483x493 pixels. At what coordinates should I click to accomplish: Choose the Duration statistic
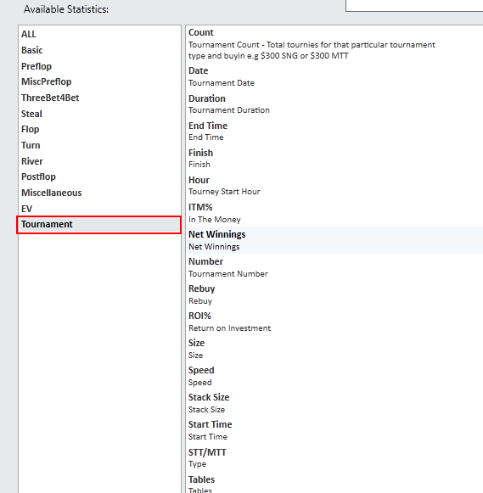coord(334,104)
